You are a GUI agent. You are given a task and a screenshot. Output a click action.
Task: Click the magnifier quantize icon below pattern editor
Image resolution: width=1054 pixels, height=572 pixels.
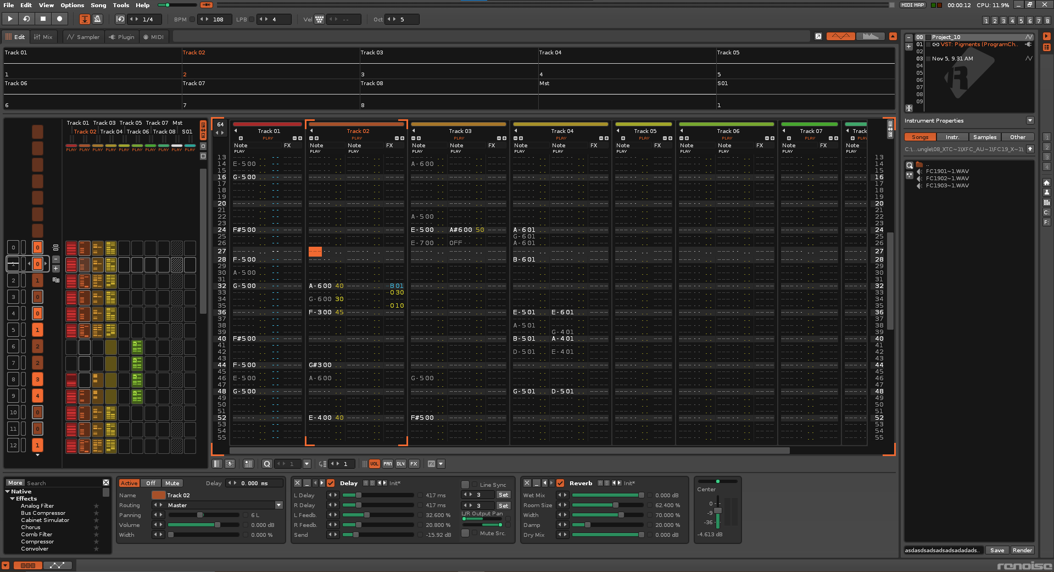tap(267, 464)
